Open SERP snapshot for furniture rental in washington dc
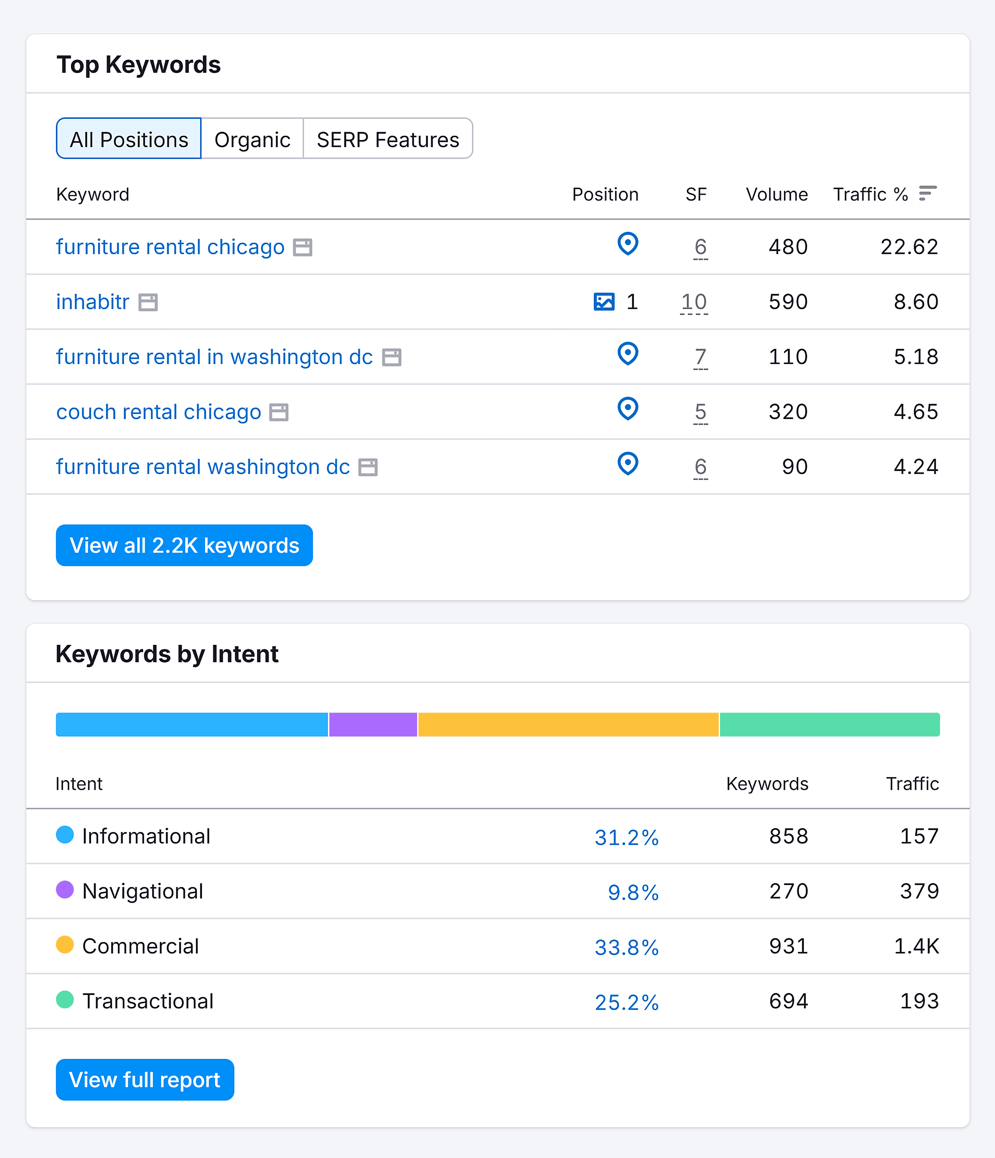Image resolution: width=995 pixels, height=1158 pixels. click(392, 357)
